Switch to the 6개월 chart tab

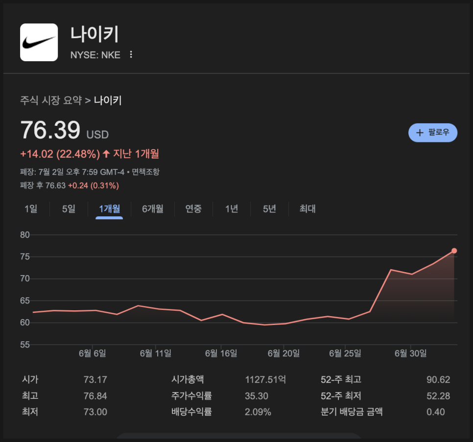(x=153, y=209)
